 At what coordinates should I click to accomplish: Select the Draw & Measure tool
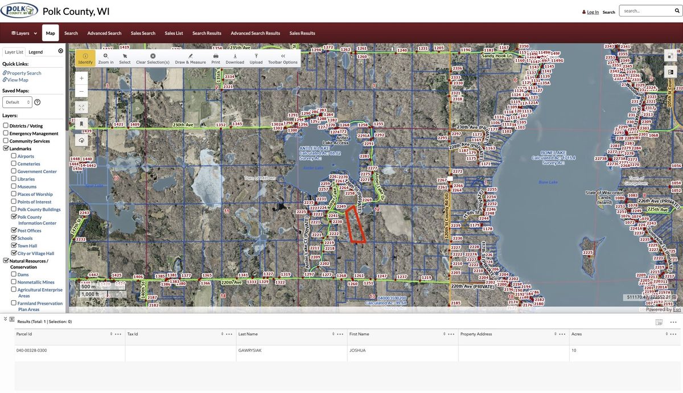(x=190, y=58)
